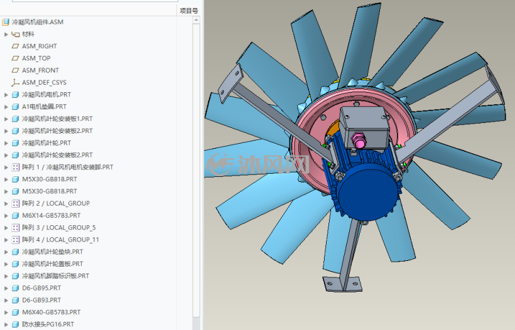The width and height of the screenshot is (515, 330).
Task: Select the text 冷凝风机电机安装脚.PRT row
Action: click(80, 168)
